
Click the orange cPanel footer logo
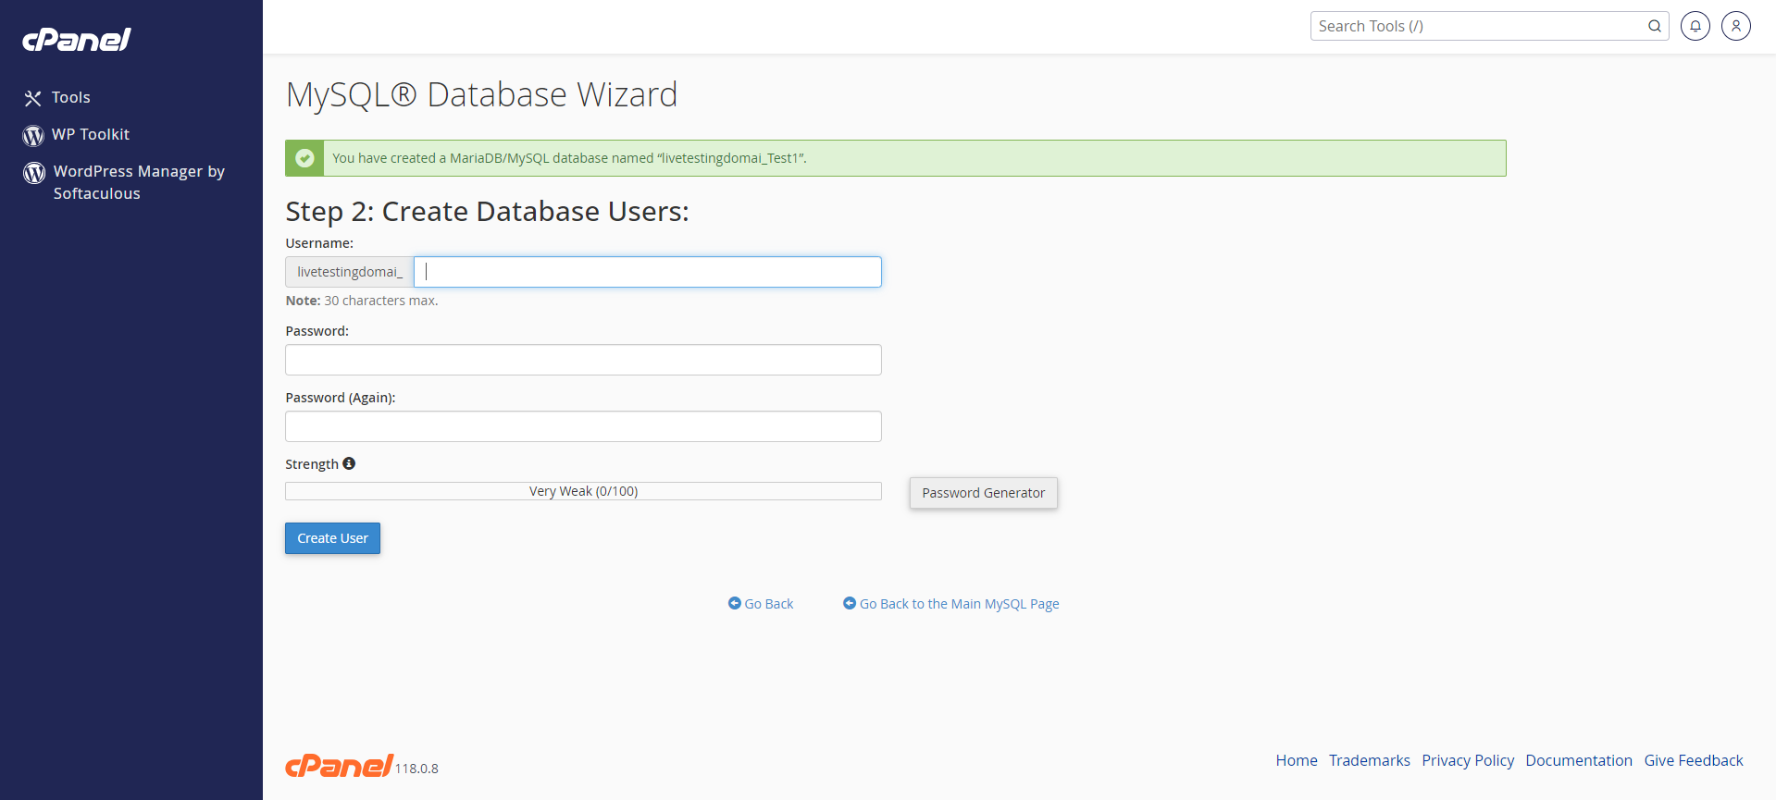point(340,765)
